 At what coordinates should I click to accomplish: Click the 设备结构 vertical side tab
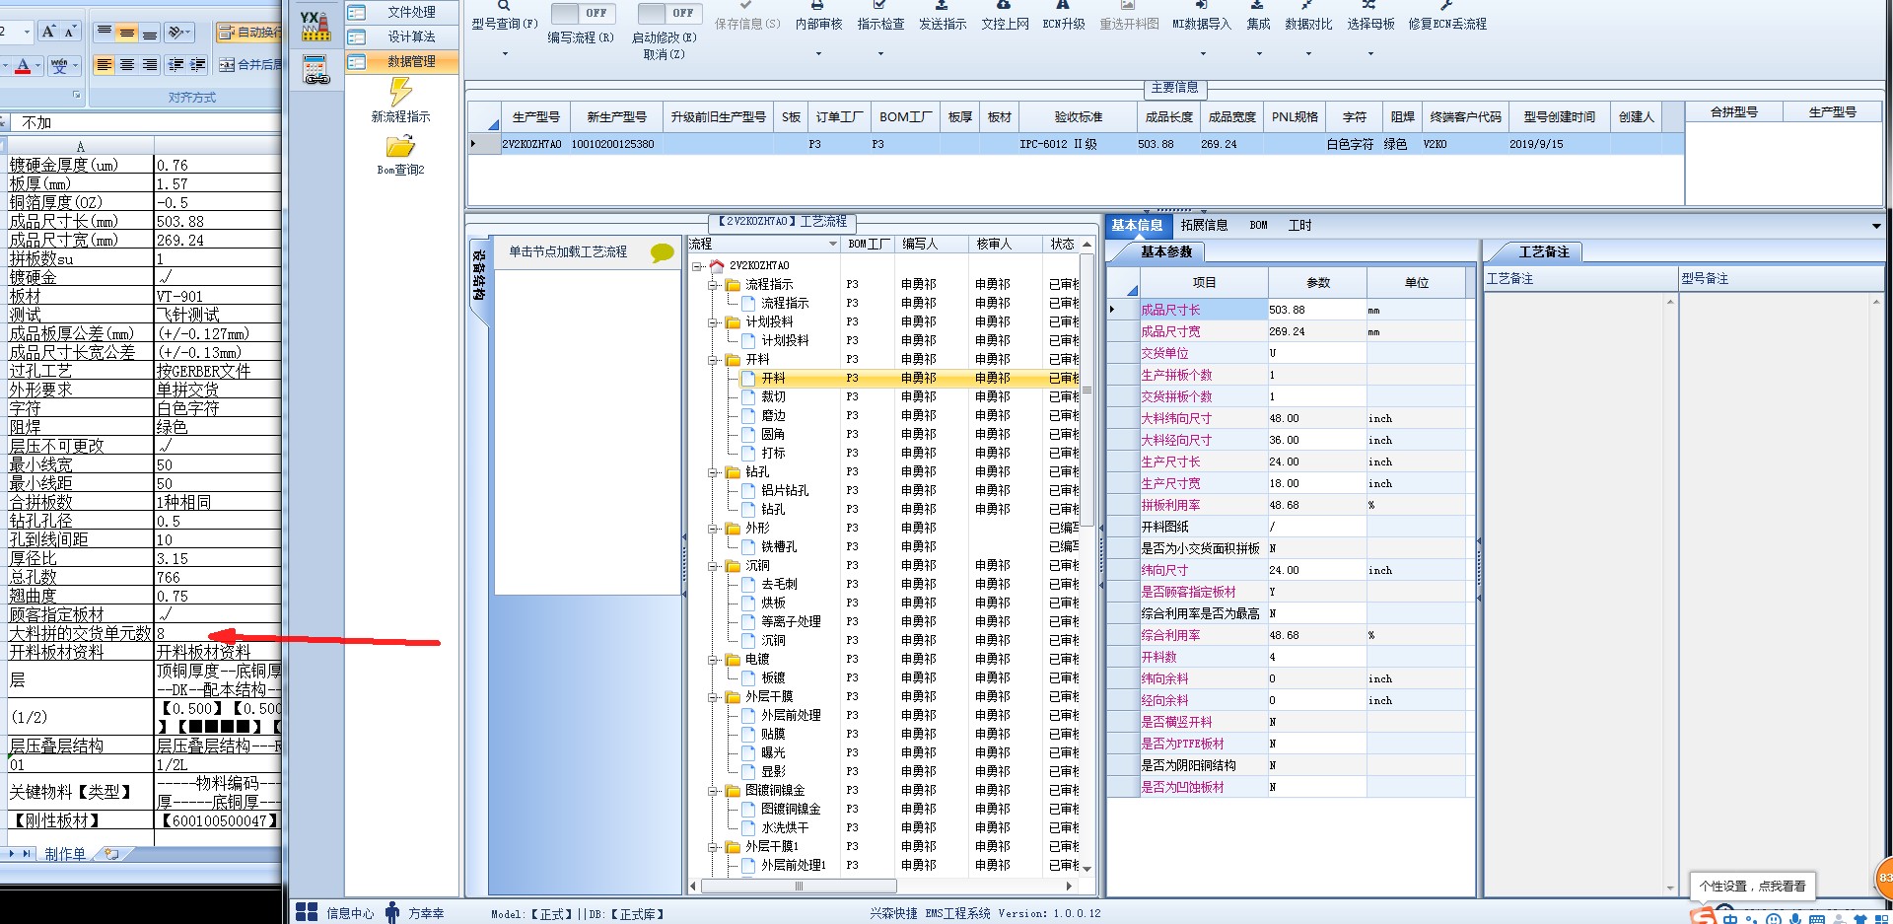tap(479, 275)
